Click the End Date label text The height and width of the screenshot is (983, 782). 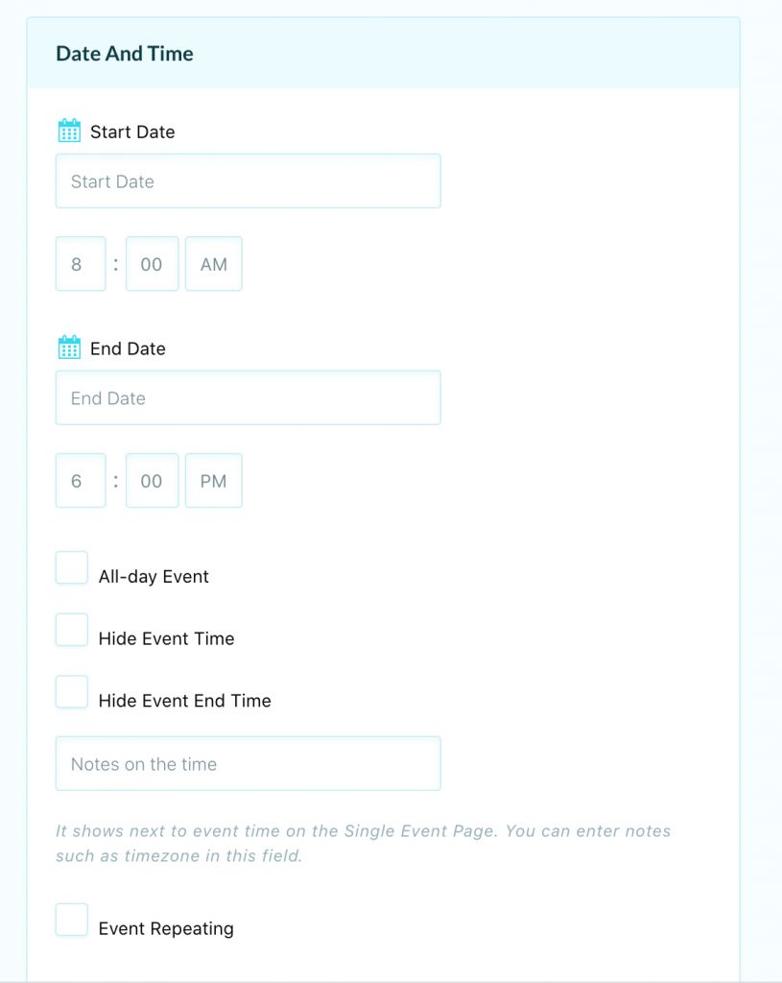[128, 348]
